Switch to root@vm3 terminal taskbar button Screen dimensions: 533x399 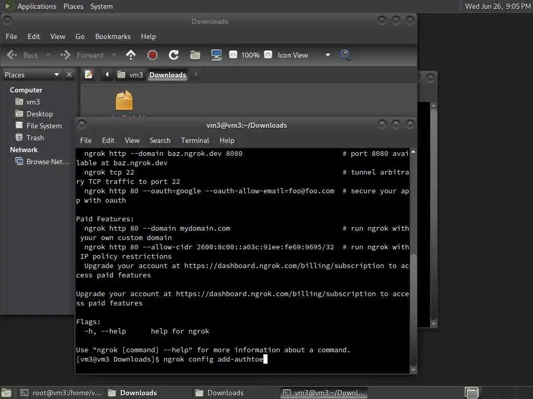point(61,393)
